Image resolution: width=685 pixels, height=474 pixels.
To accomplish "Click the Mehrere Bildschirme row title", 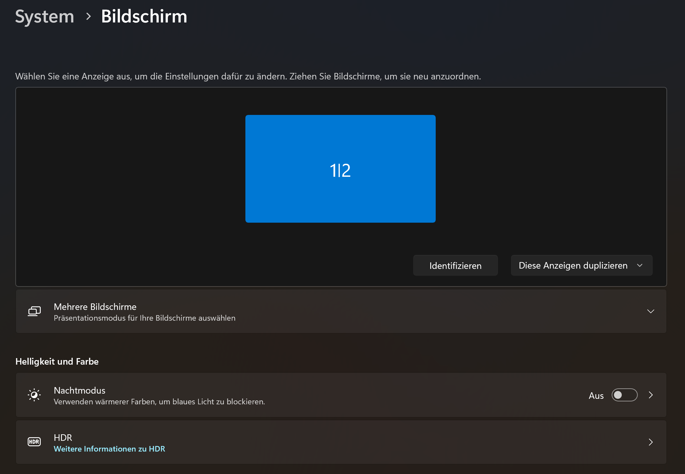I will pos(95,307).
